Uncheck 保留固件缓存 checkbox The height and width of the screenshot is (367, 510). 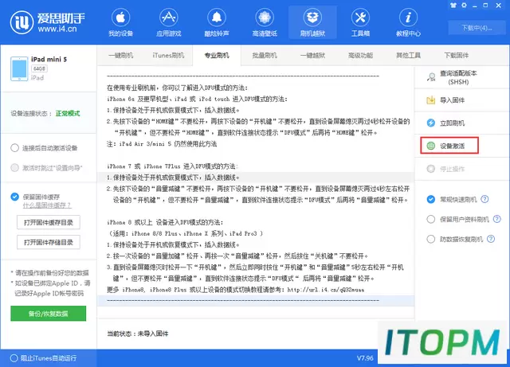pos(14,197)
